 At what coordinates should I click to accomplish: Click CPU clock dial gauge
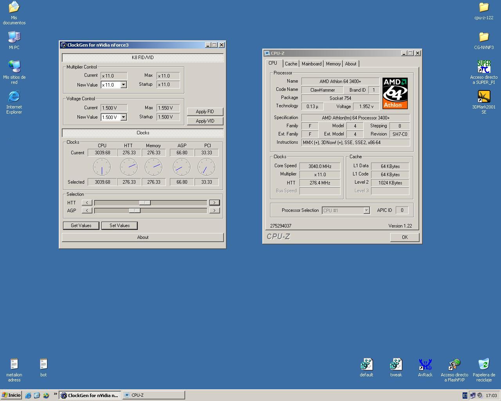[x=102, y=167]
